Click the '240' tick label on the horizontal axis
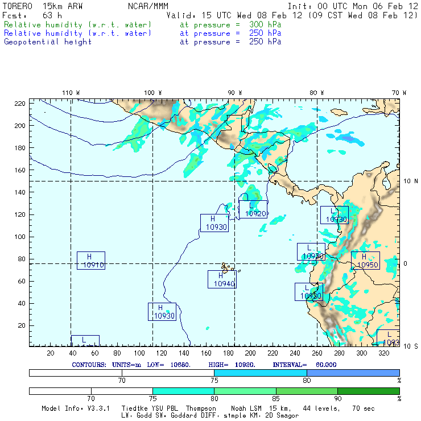This screenshot has height=421, width=421. click(295, 353)
